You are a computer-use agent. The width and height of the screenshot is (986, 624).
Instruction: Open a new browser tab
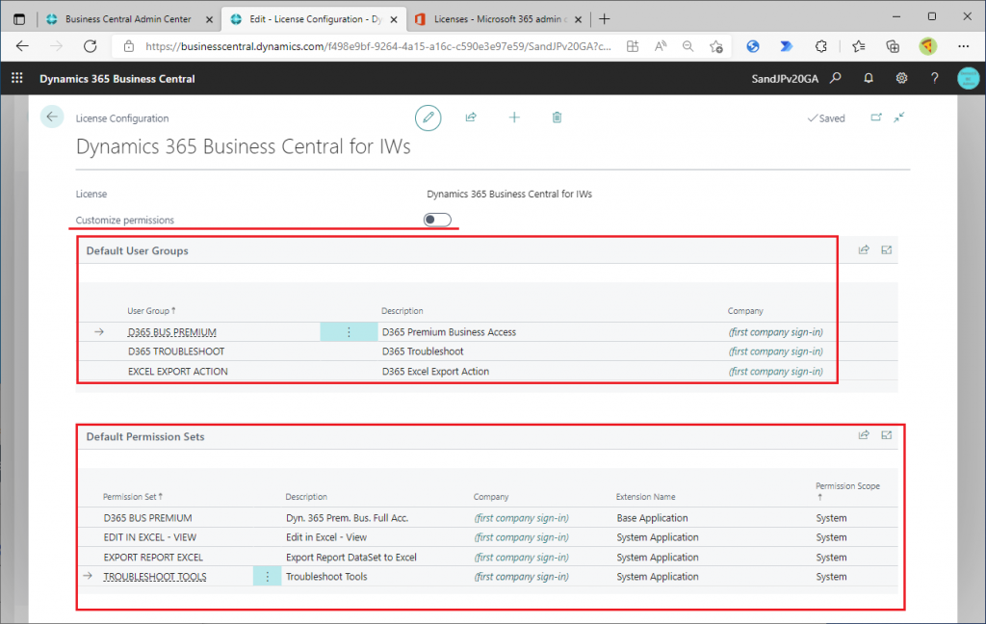[x=605, y=19]
